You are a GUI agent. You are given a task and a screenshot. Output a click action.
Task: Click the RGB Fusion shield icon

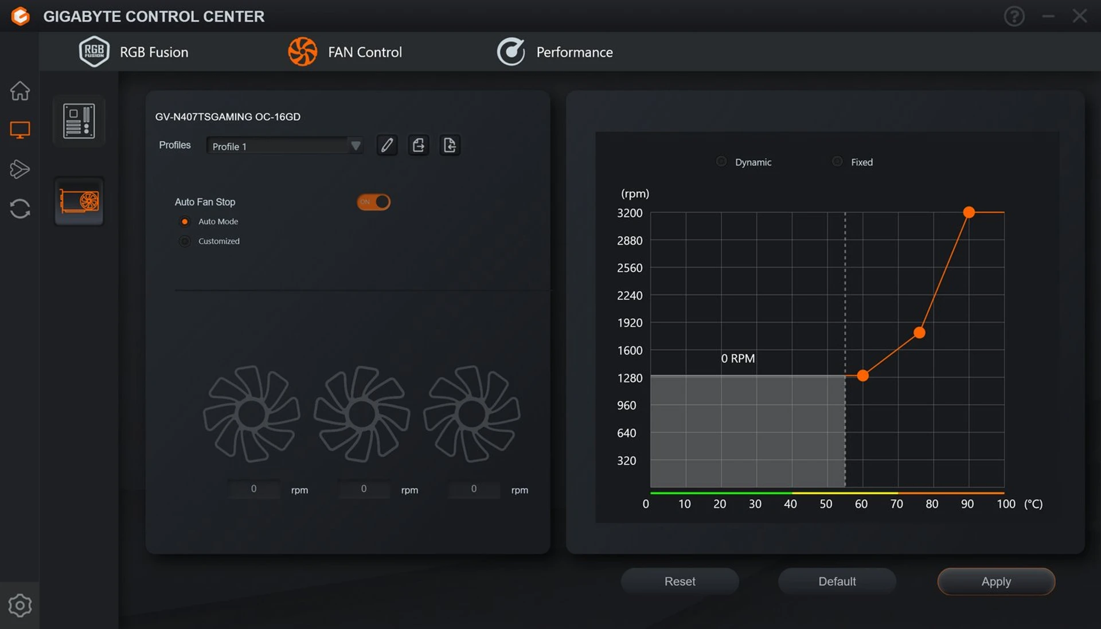(94, 52)
